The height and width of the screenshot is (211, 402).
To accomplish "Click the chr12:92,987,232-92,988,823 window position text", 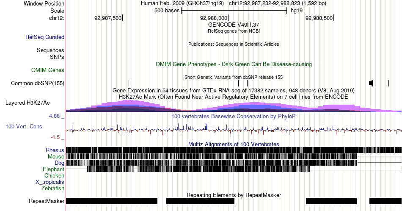I will pyautogui.click(x=278, y=3).
